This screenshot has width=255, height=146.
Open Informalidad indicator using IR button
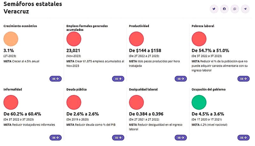[55, 137]
